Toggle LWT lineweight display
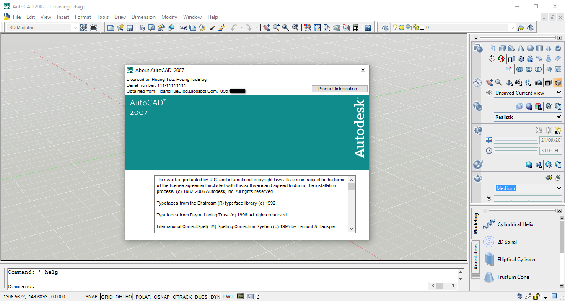Screen dimensions: 565x301 [228, 297]
